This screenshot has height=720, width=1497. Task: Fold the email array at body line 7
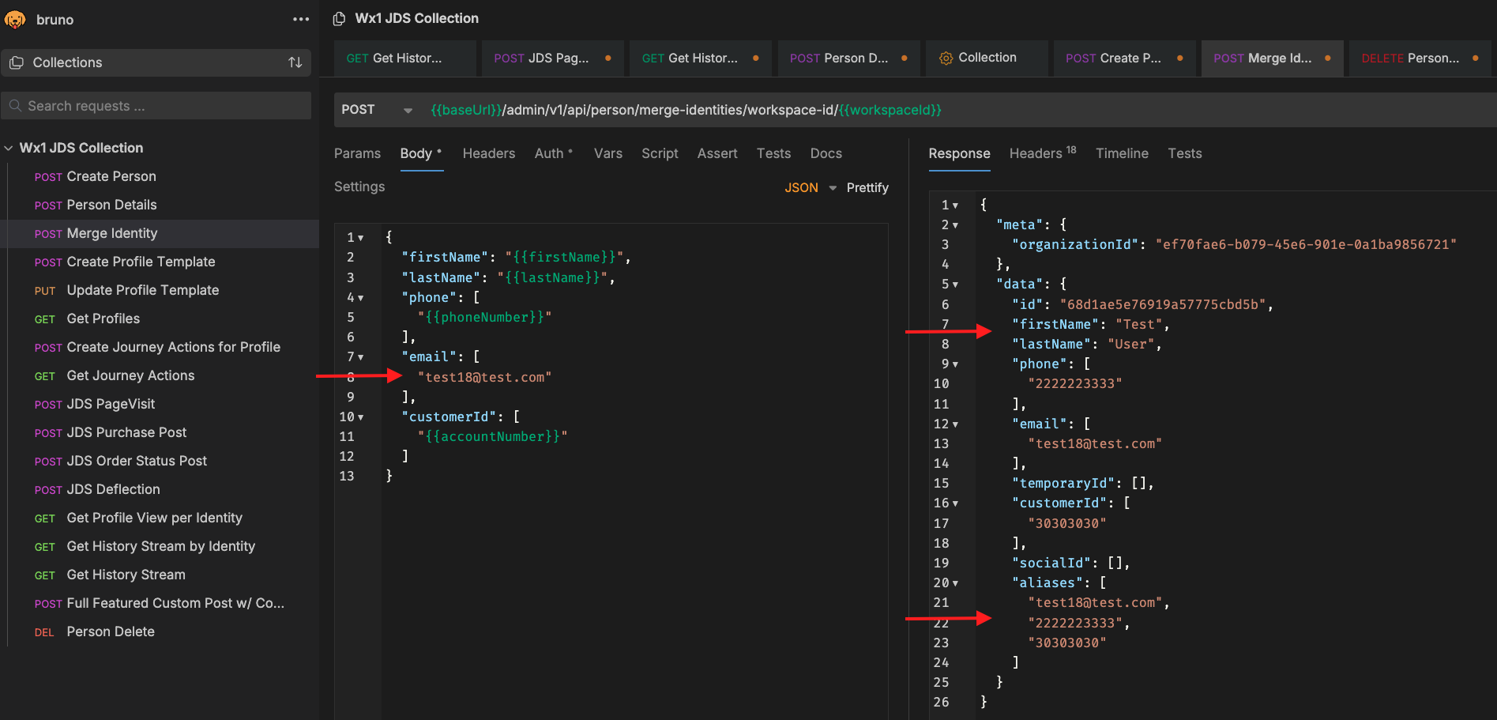click(361, 357)
